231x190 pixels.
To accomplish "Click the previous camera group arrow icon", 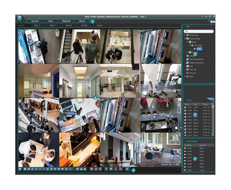I will coord(81,169).
